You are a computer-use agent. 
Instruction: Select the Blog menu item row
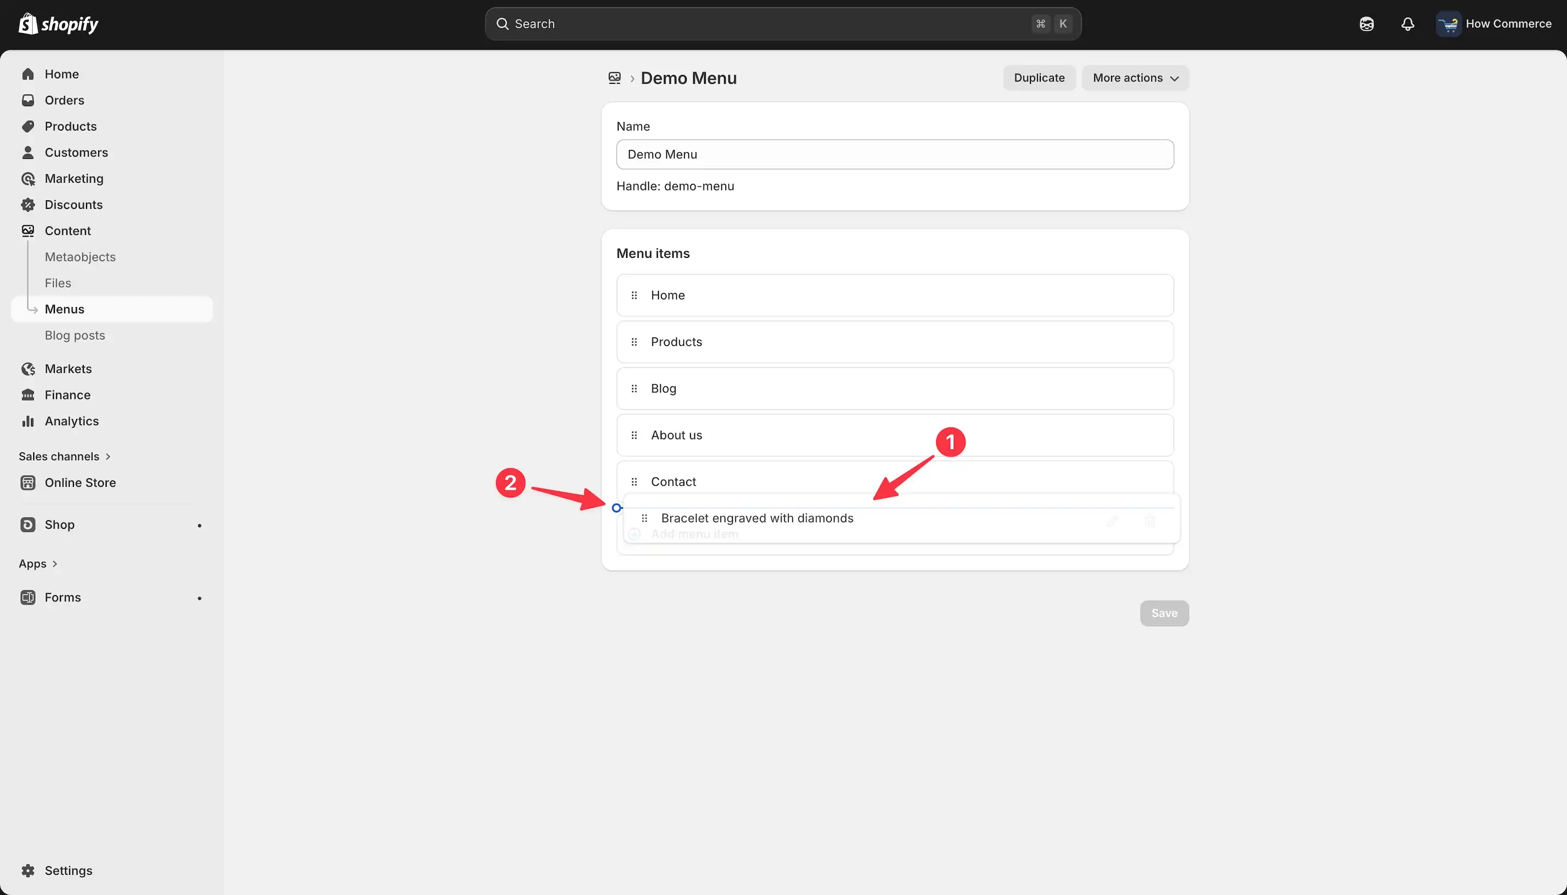[894, 388]
